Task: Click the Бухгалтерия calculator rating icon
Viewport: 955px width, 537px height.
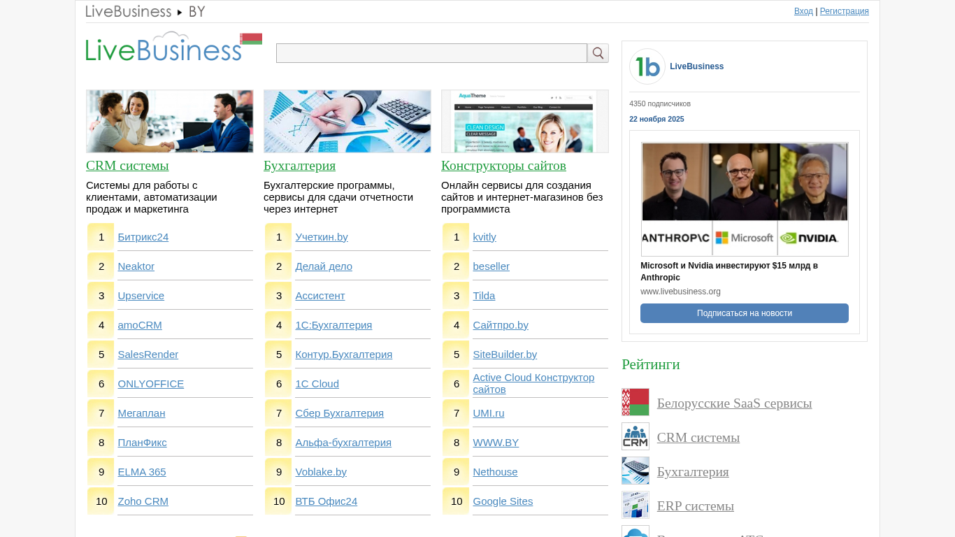Action: (636, 471)
